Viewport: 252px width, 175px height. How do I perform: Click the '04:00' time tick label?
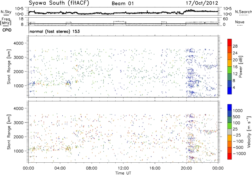click(60, 168)
